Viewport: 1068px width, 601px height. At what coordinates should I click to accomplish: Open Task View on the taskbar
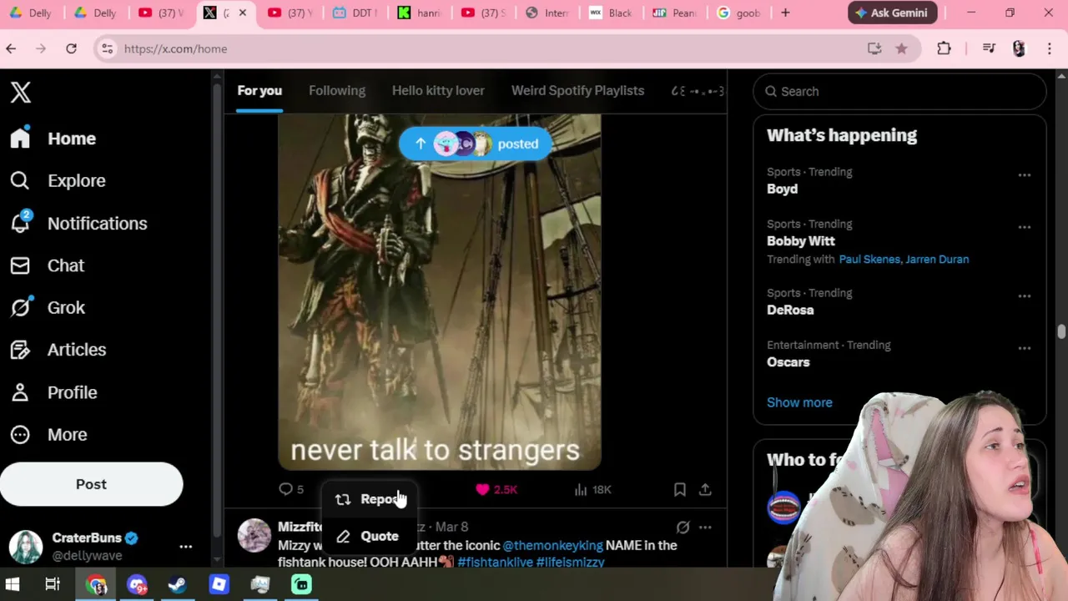tap(53, 584)
